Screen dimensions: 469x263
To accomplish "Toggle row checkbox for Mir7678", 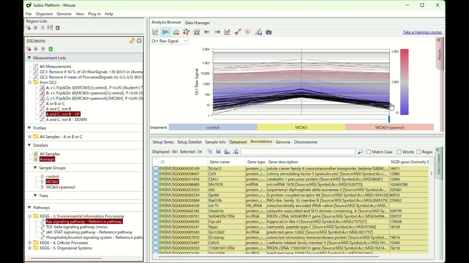I will (156, 184).
